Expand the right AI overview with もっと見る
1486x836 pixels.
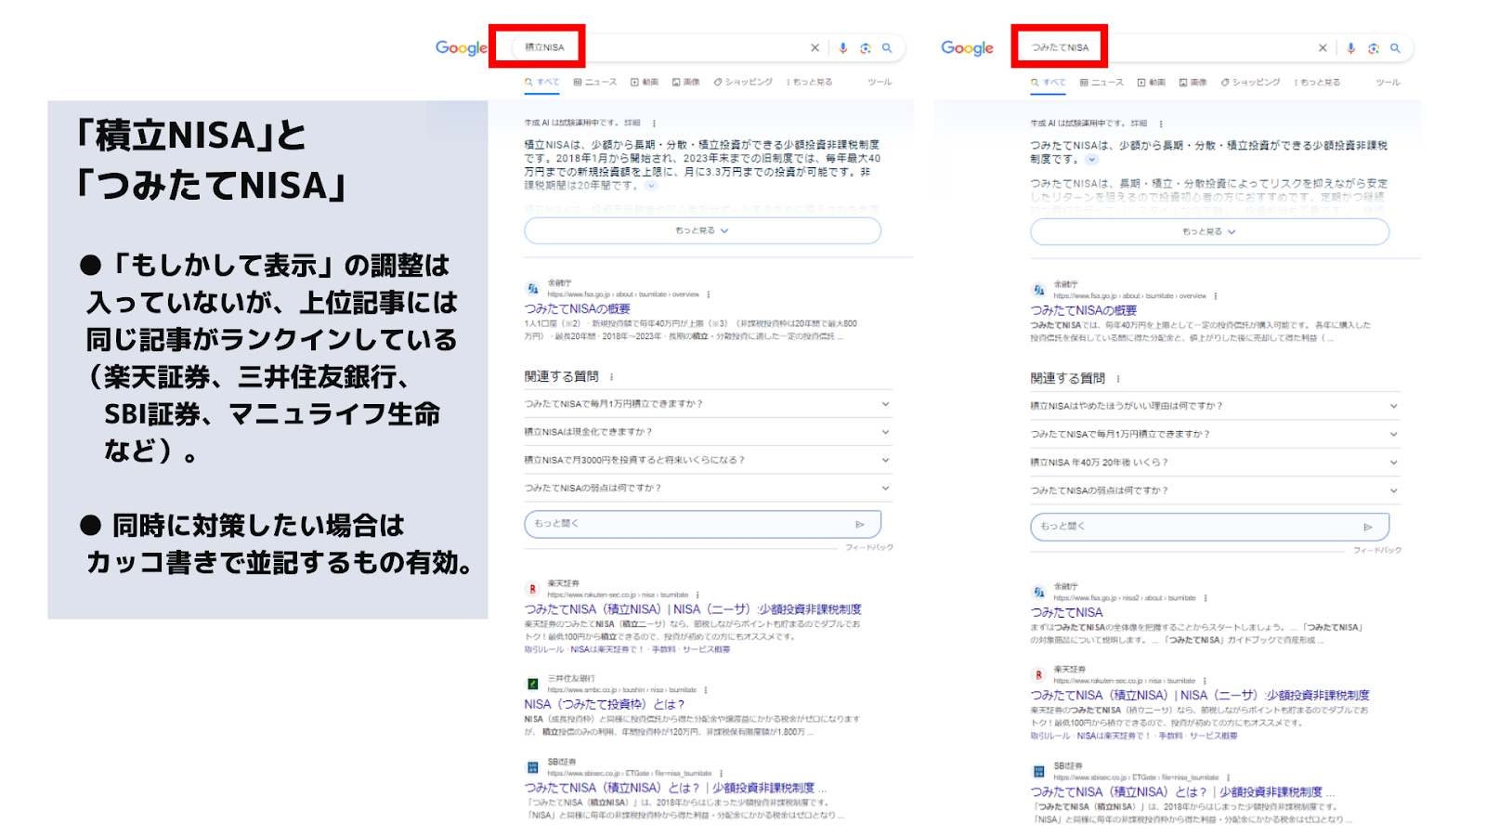point(1209,231)
